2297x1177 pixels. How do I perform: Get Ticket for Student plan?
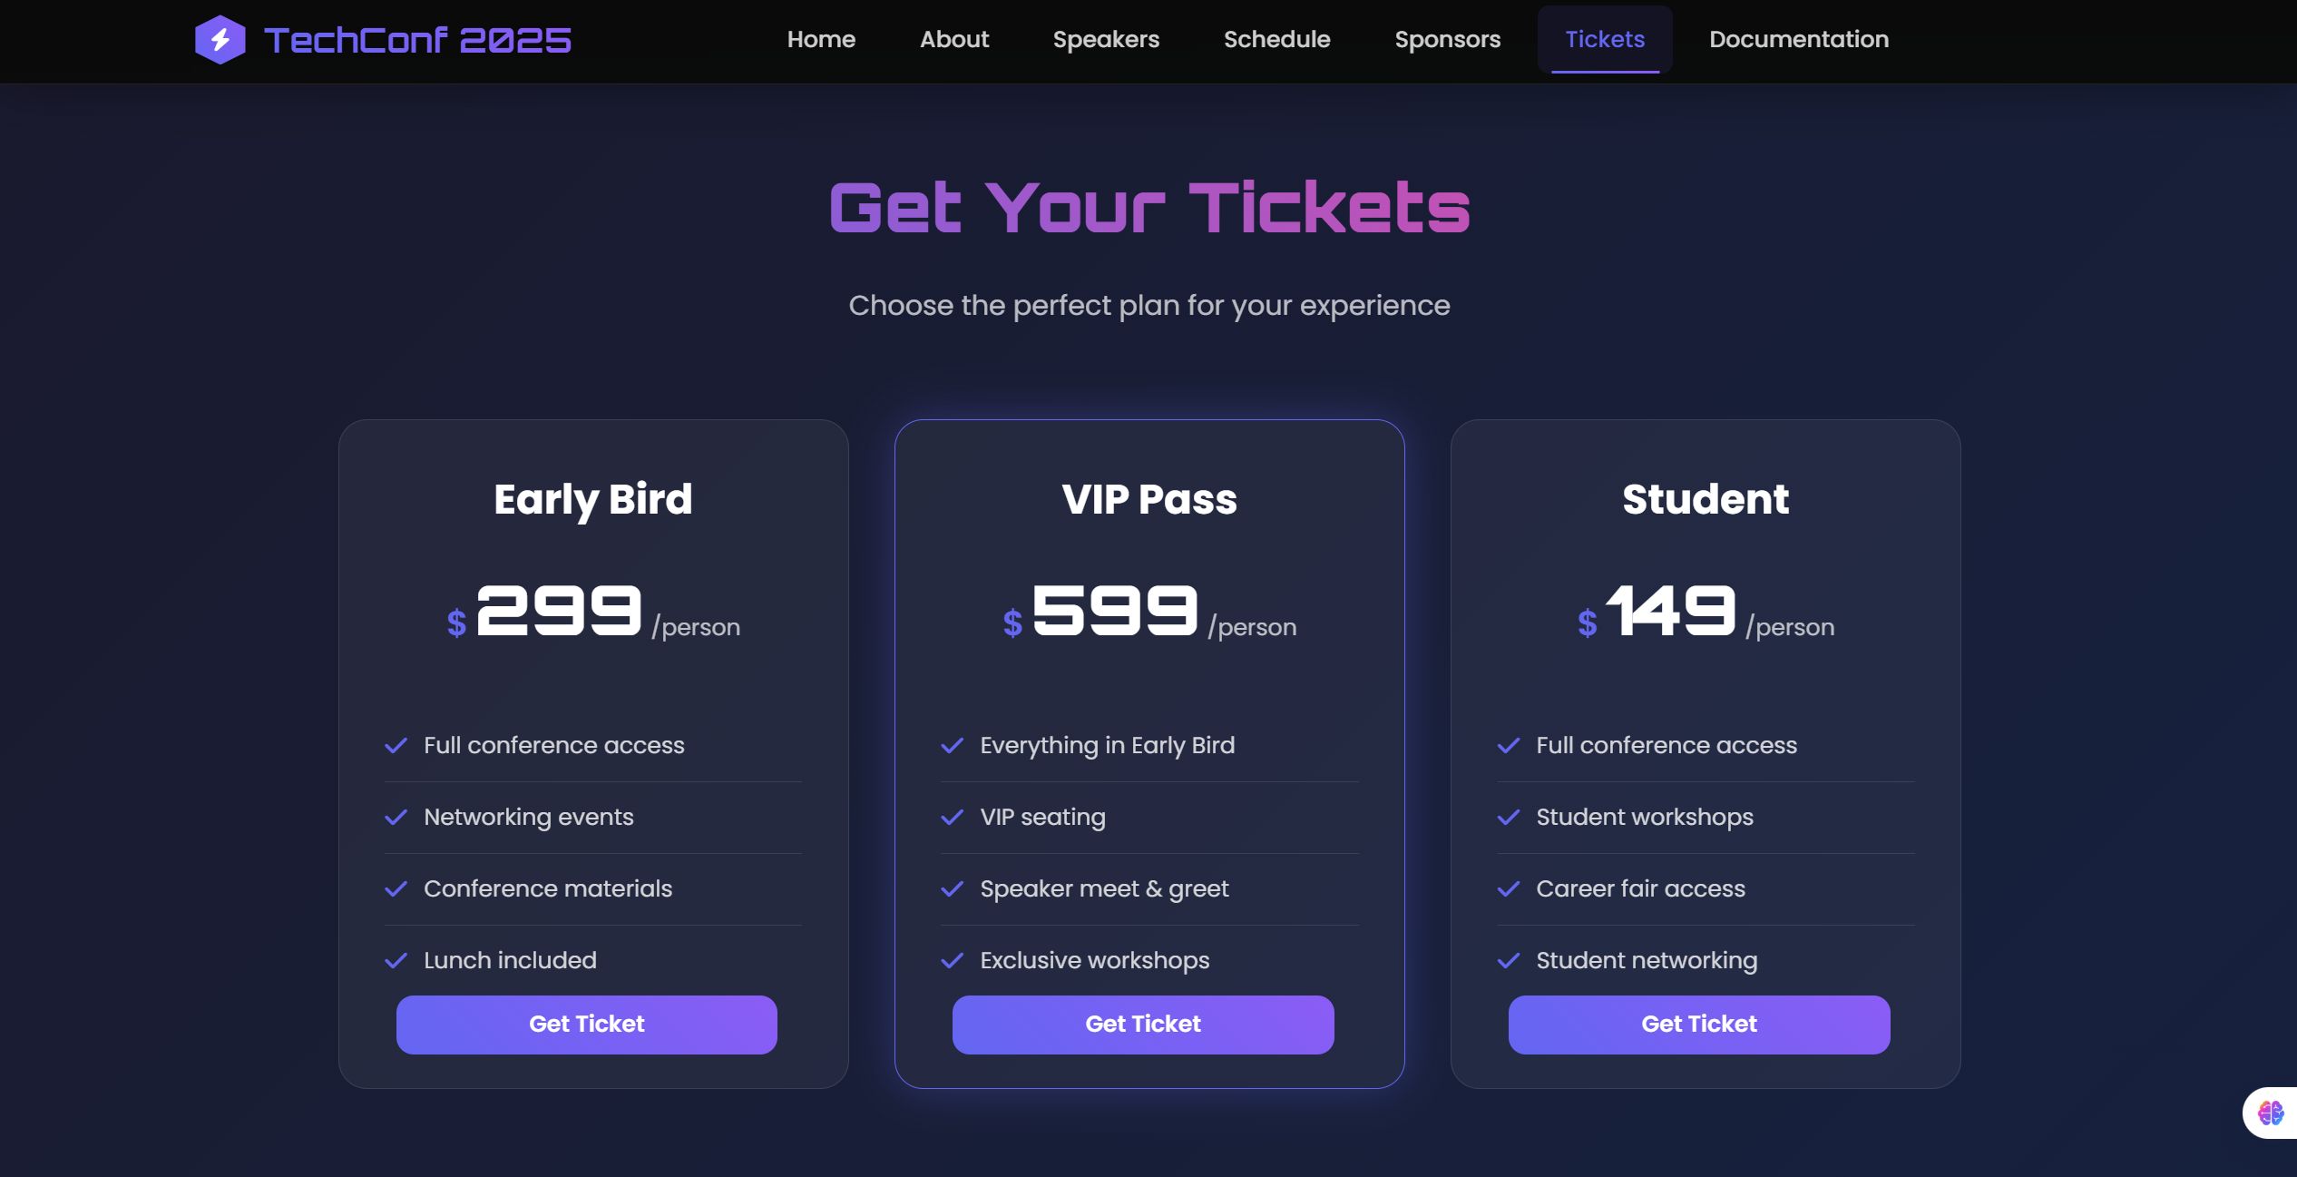click(x=1698, y=1025)
